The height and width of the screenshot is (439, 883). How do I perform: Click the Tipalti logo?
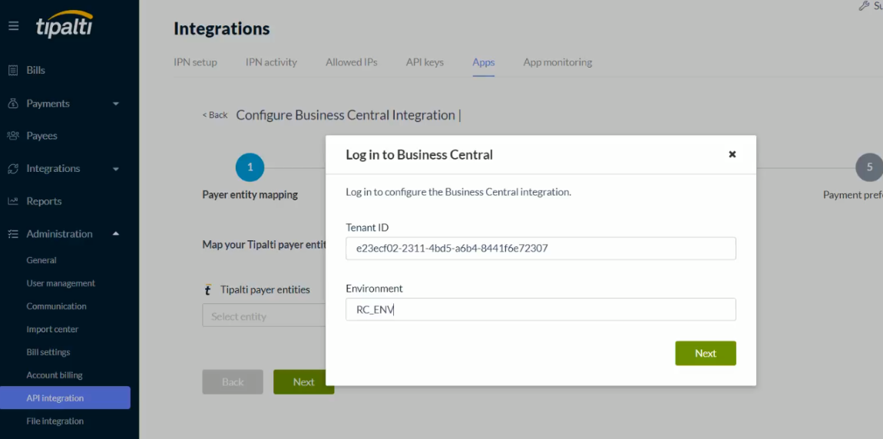64,25
